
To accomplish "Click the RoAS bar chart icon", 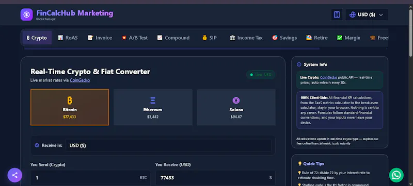I will point(60,38).
